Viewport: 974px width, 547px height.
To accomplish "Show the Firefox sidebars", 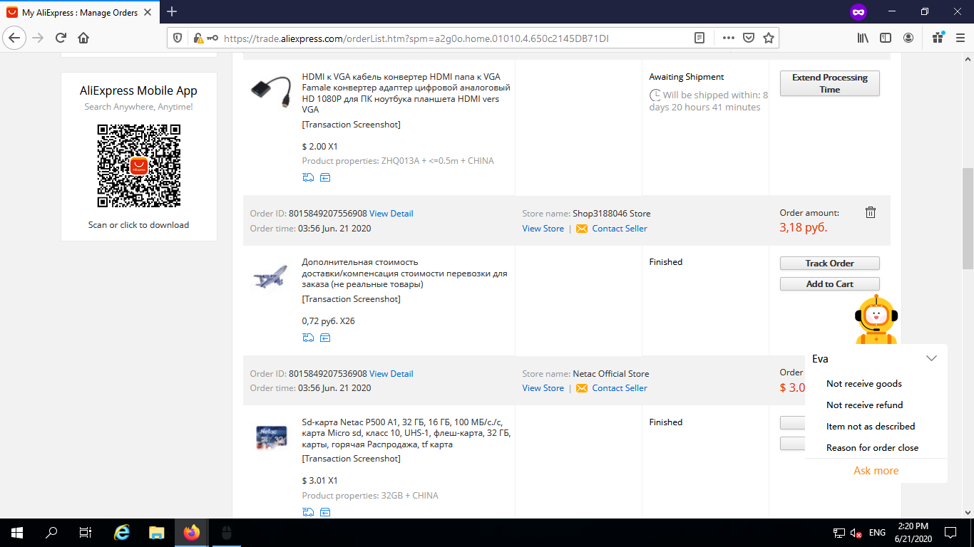I will pos(886,38).
